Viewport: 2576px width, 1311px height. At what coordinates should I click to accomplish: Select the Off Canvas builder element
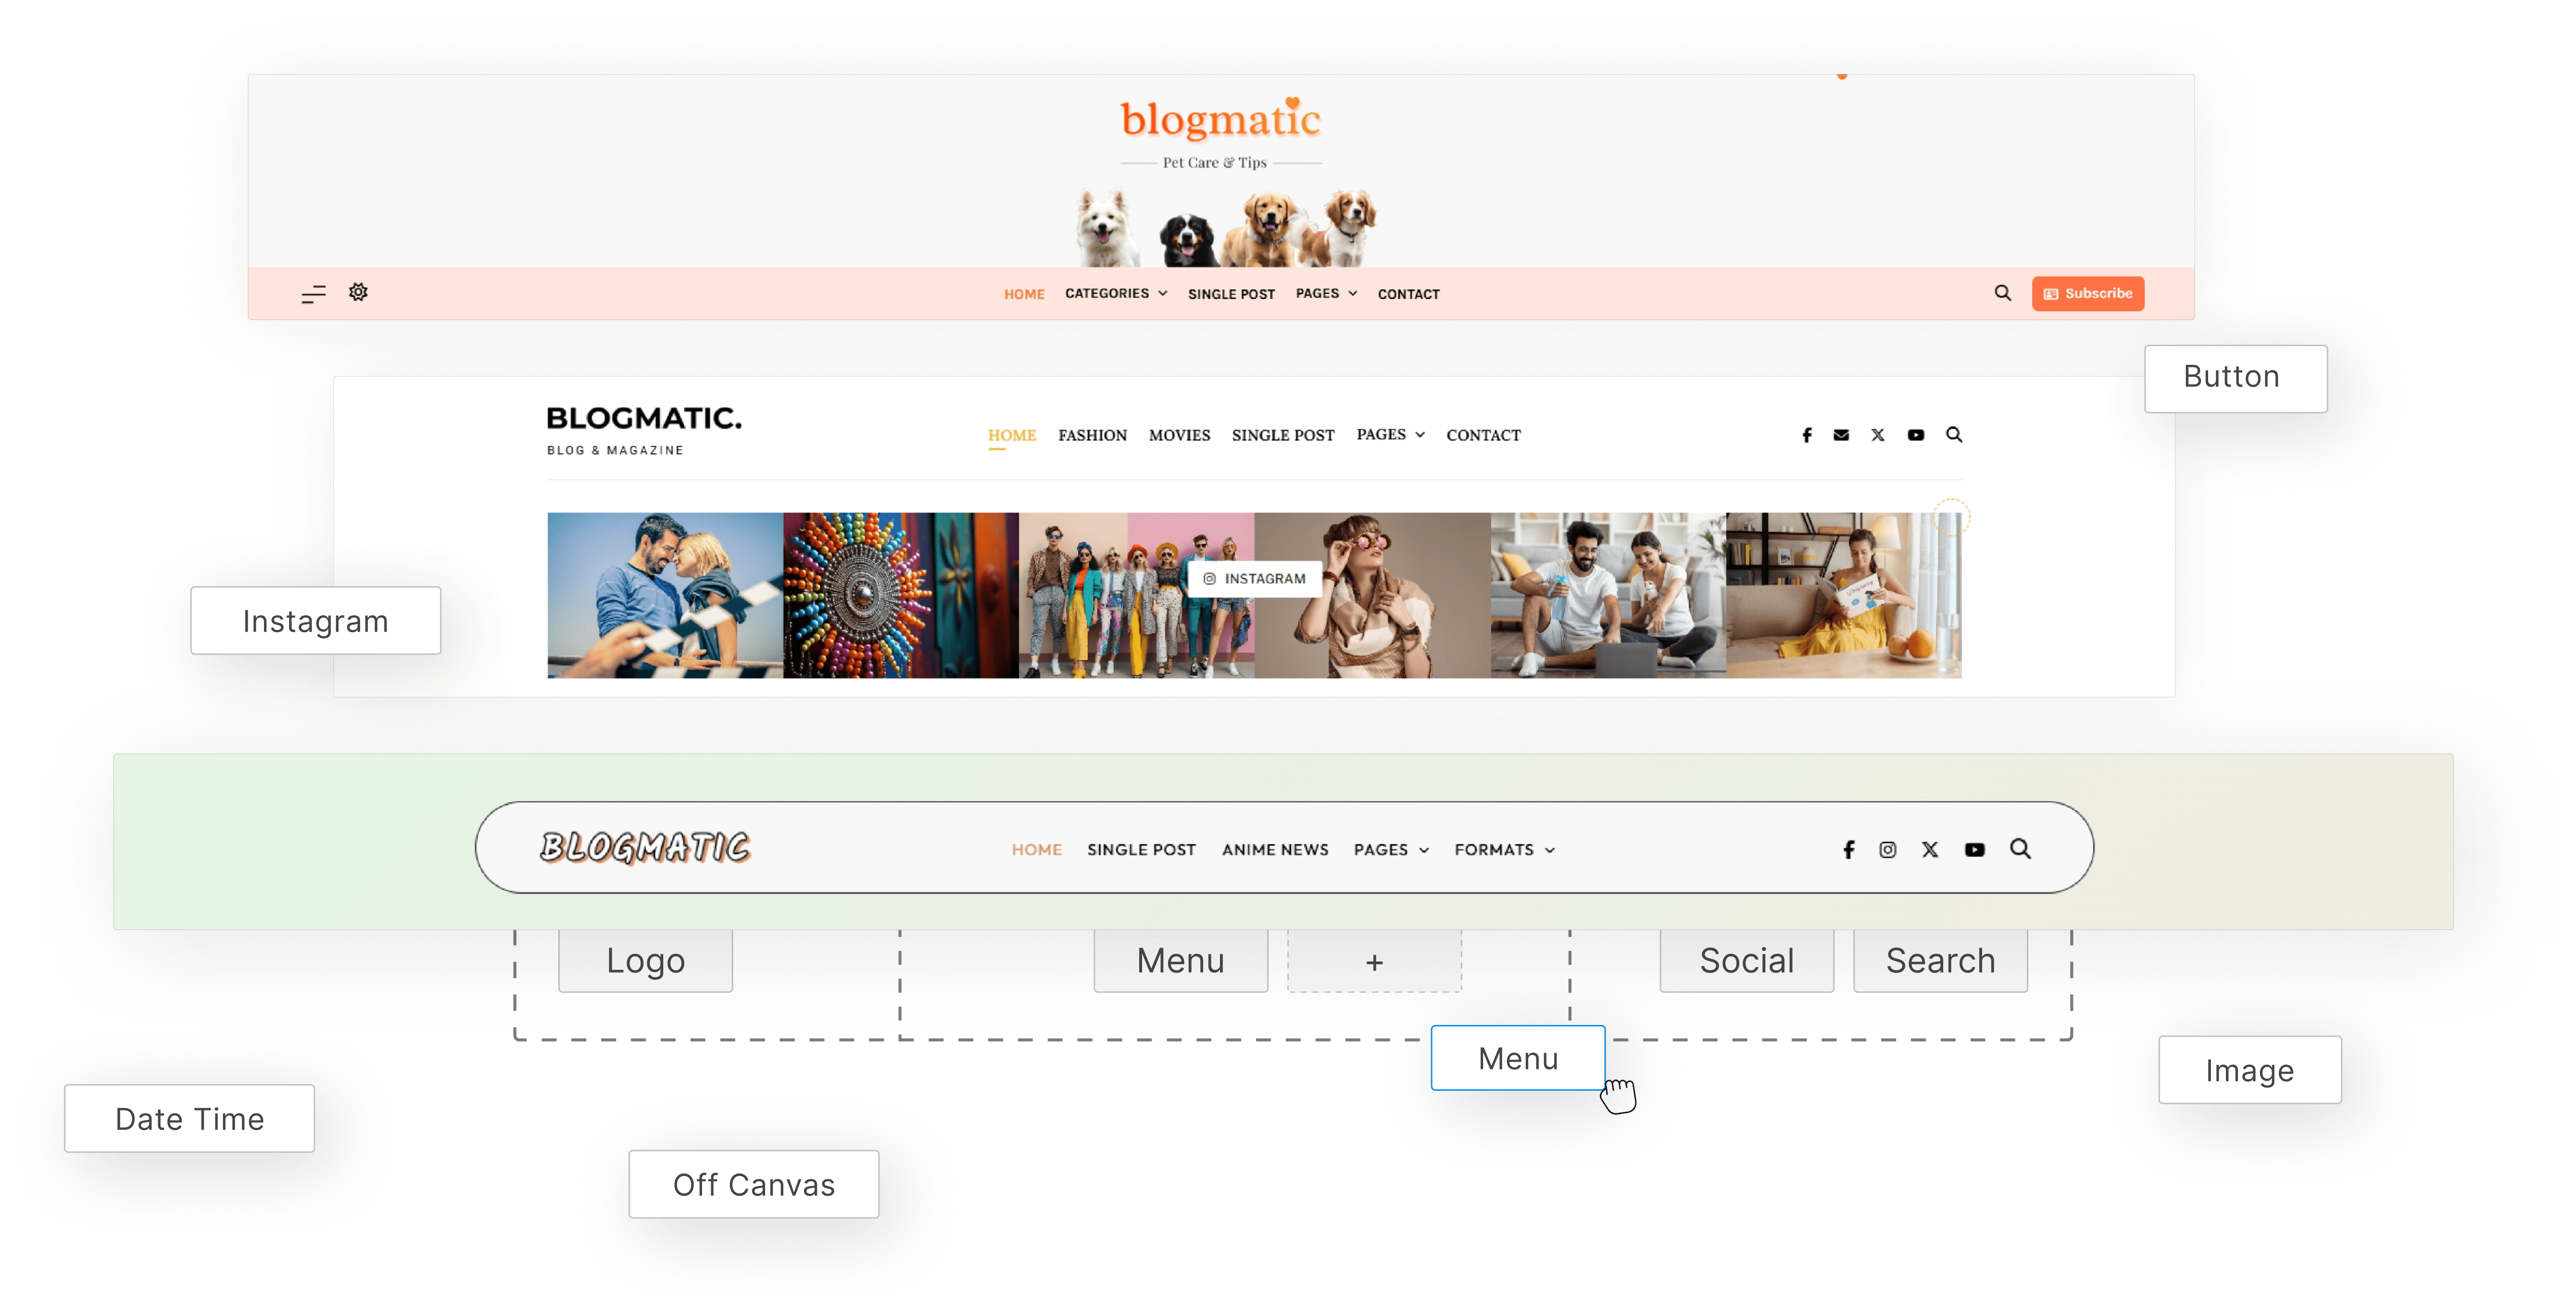[753, 1184]
